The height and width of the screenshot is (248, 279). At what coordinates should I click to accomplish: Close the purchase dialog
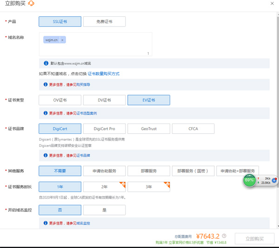click(x=272, y=4)
